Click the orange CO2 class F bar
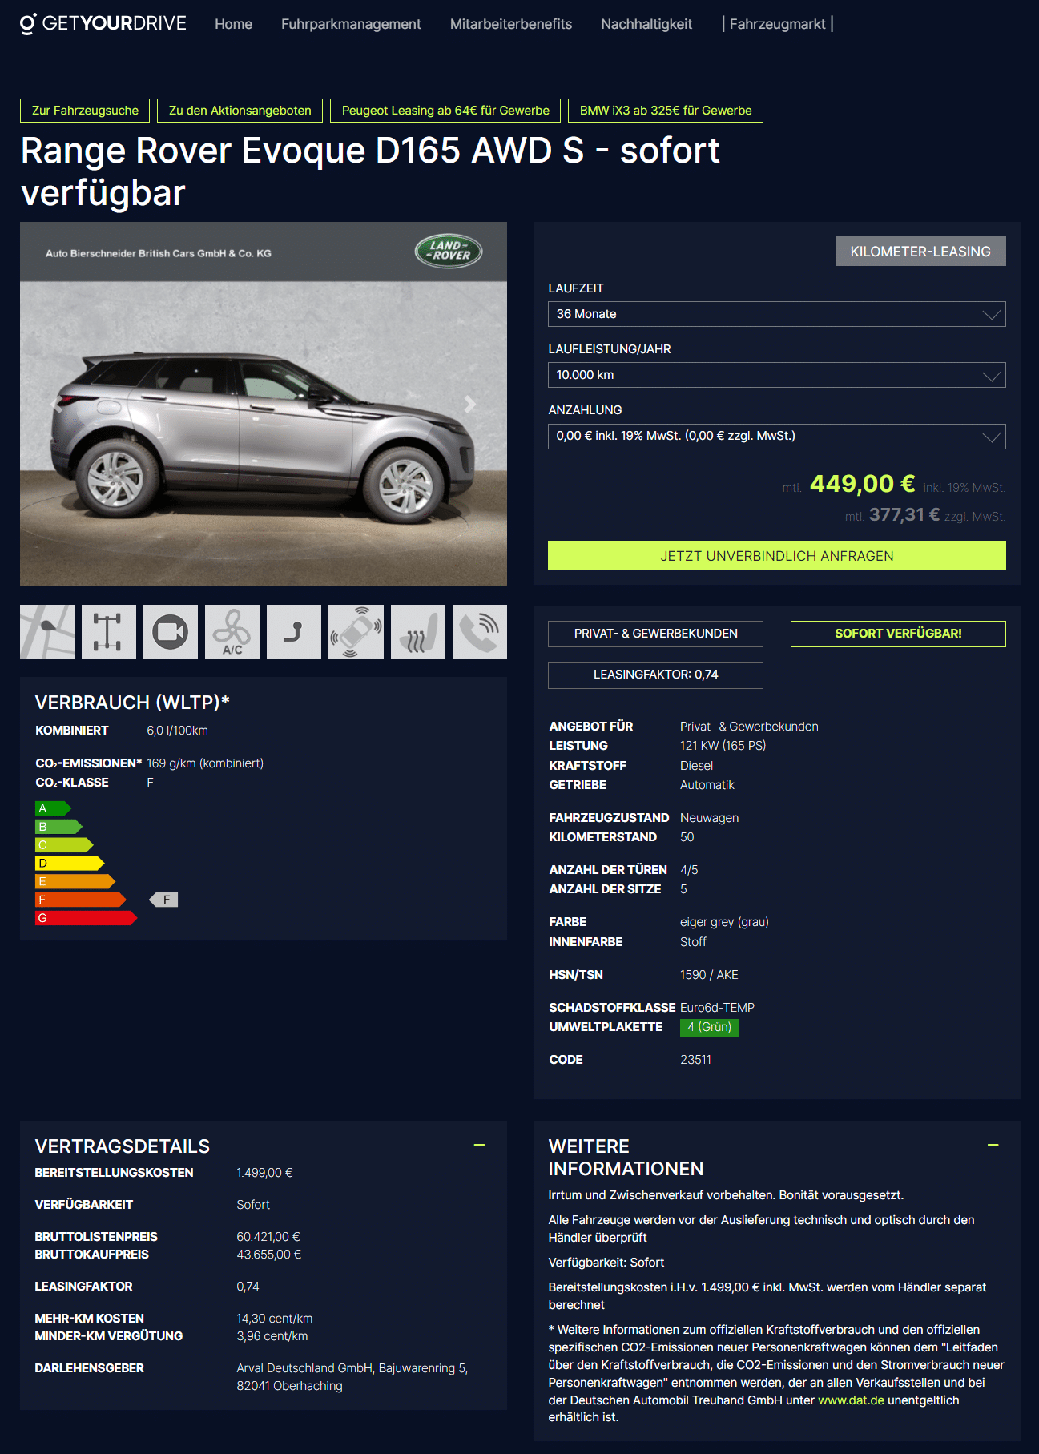This screenshot has width=1039, height=1454. pyautogui.click(x=80, y=900)
